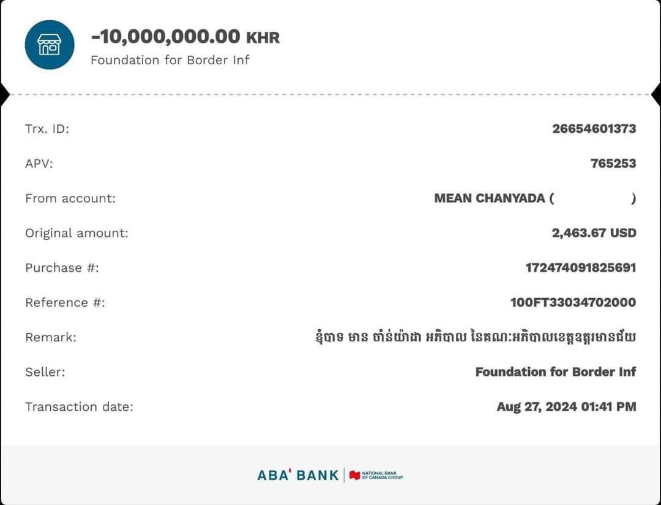Select purchase number 172474091825691
The image size is (661, 505).
point(580,267)
